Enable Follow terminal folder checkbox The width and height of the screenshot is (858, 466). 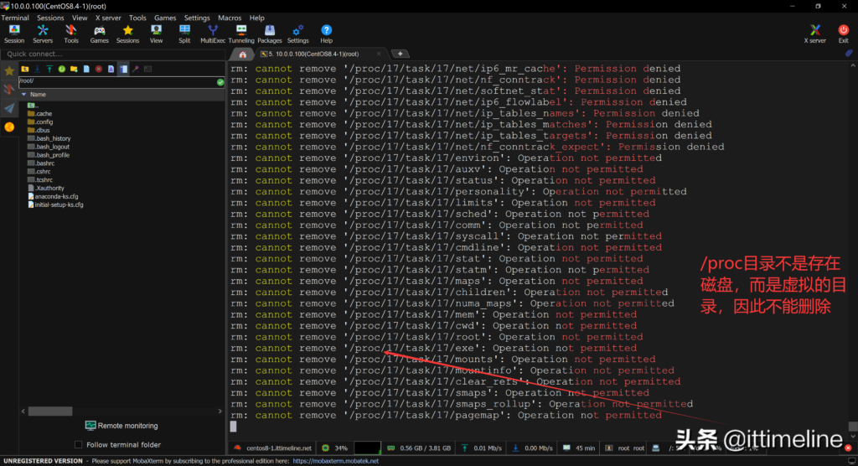[79, 444]
